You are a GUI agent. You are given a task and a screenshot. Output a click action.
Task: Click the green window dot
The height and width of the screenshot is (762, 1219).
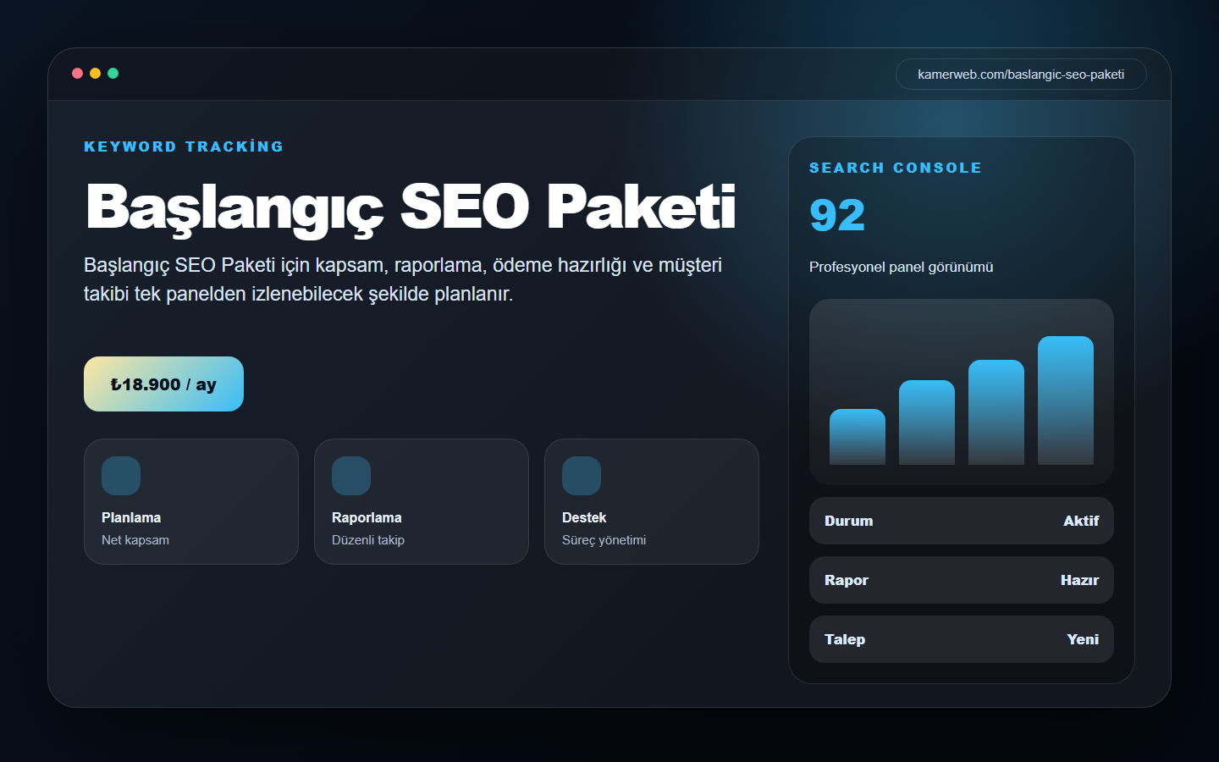click(113, 74)
